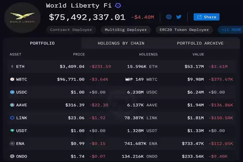Sort by the PRICE column header
Image resolution: width=243 pixels, height=162 pixels.
pos(79,54)
